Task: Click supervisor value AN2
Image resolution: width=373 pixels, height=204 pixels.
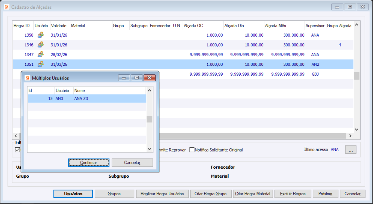Action: coord(315,64)
